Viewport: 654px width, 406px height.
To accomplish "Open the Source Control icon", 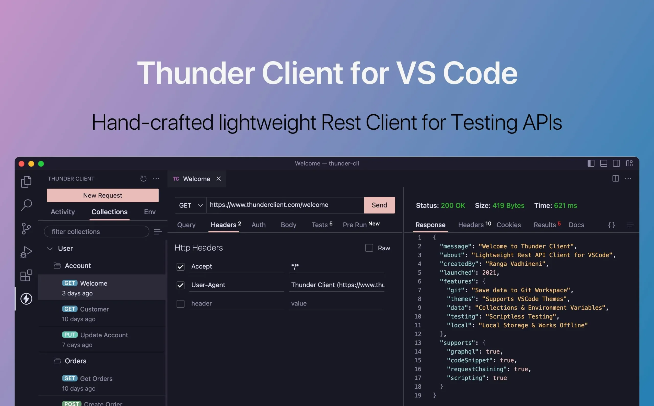I will (x=26, y=228).
